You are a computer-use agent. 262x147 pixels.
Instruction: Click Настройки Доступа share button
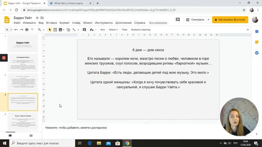coord(230,20)
